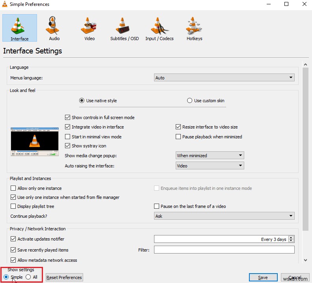Open the Interface preferences category
This screenshot has height=283, width=312.
click(20, 28)
